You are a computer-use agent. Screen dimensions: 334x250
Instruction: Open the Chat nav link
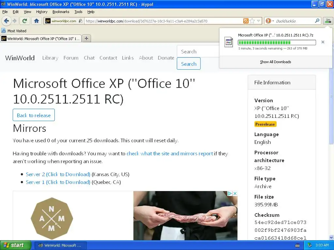pyautogui.click(x=89, y=58)
